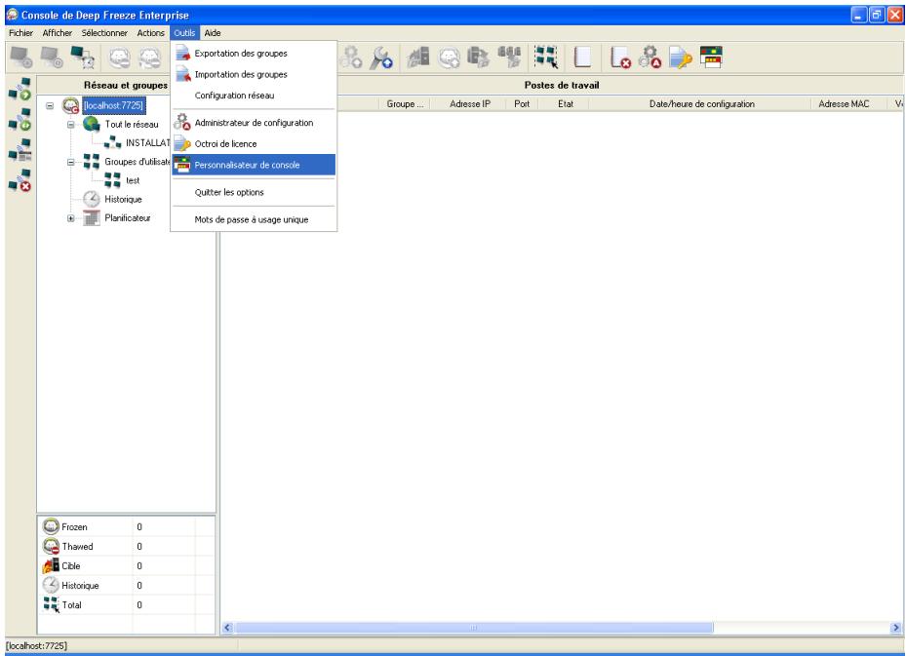
Task: Select Planificateur in tree
Action: [x=128, y=217]
